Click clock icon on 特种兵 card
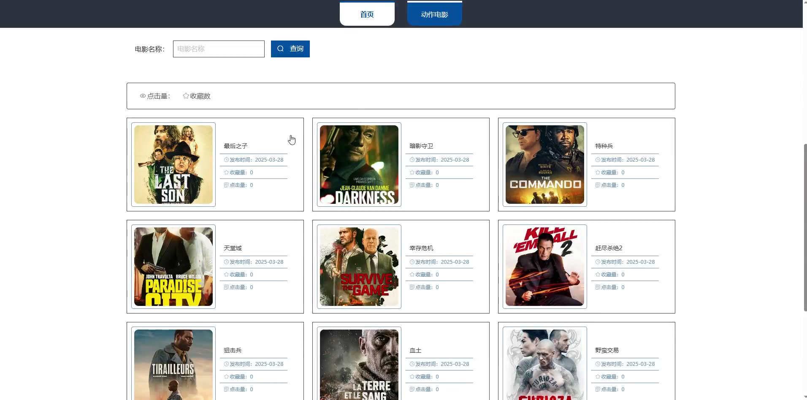807x400 pixels. [x=598, y=160]
